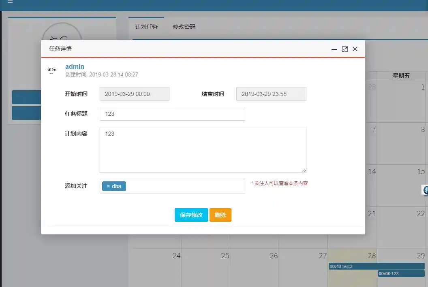428x287 pixels.
Task: Remove the dba tag using x
Action: pyautogui.click(x=108, y=186)
